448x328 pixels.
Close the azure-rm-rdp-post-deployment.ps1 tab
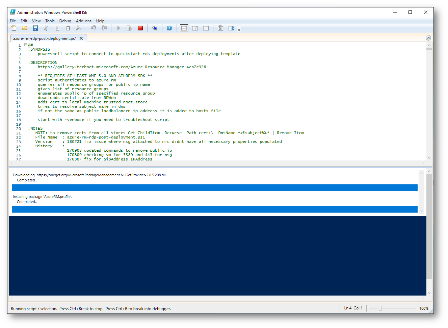click(x=81, y=39)
